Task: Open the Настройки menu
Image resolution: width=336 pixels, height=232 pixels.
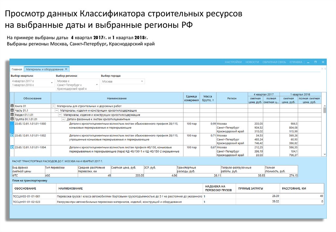Action: [233, 62]
